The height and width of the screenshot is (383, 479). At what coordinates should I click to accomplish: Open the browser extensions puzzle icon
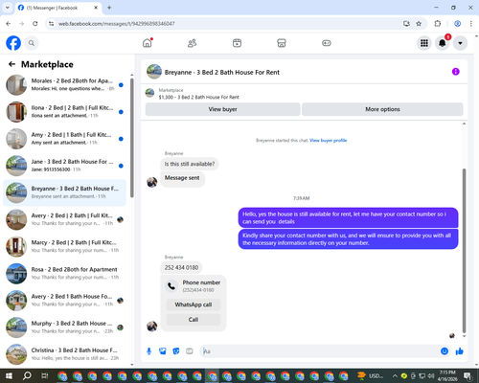438,24
